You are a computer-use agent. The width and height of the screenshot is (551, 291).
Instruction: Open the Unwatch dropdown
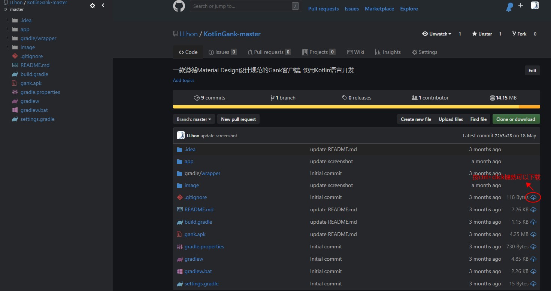(x=437, y=34)
